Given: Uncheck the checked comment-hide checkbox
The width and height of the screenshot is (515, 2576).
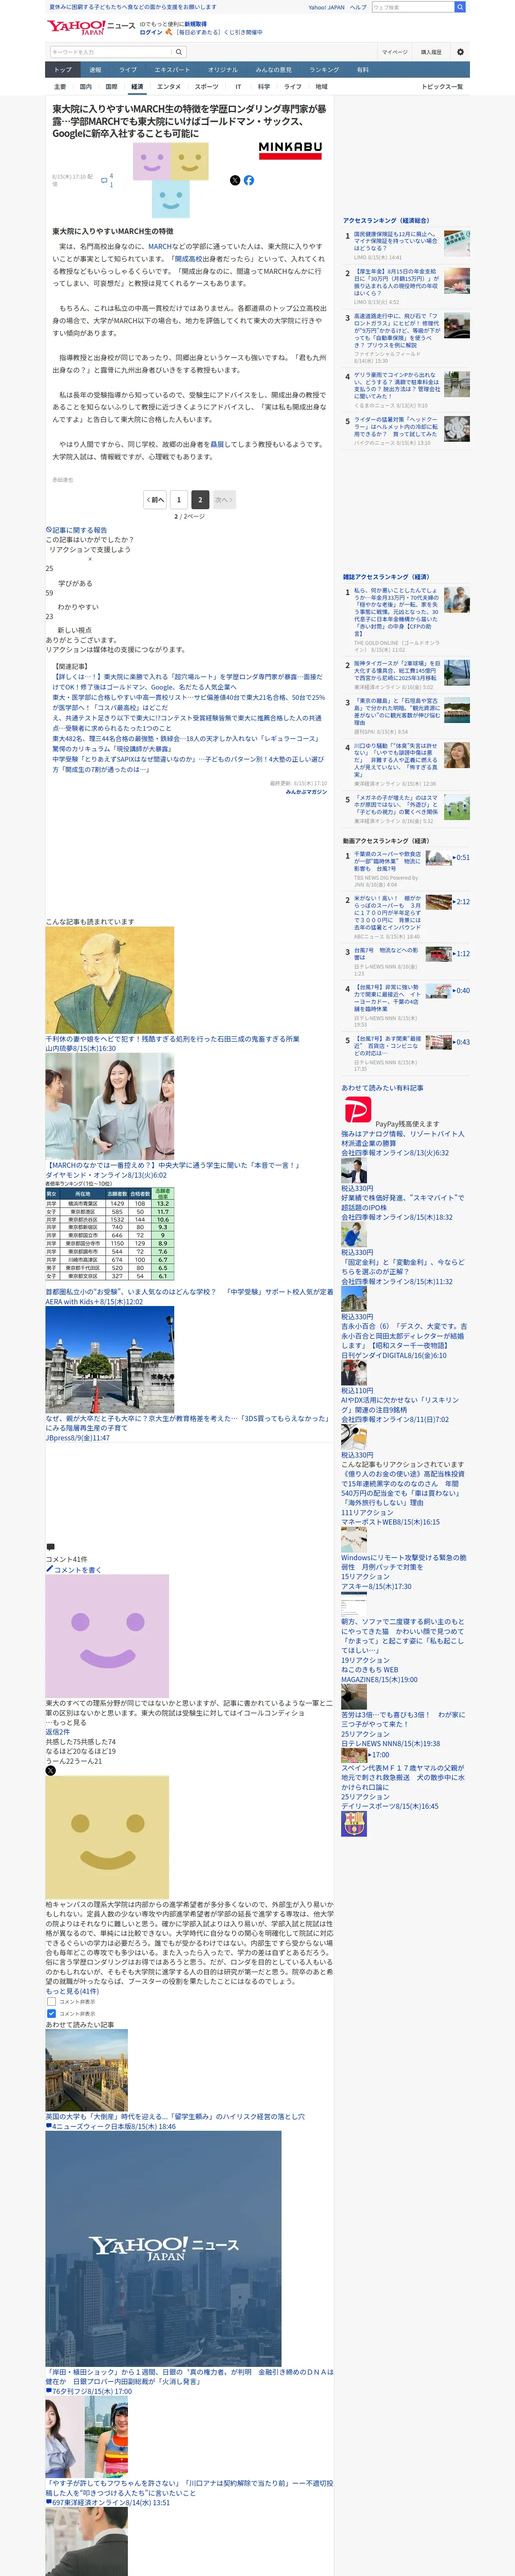Looking at the screenshot, I should tap(51, 2014).
